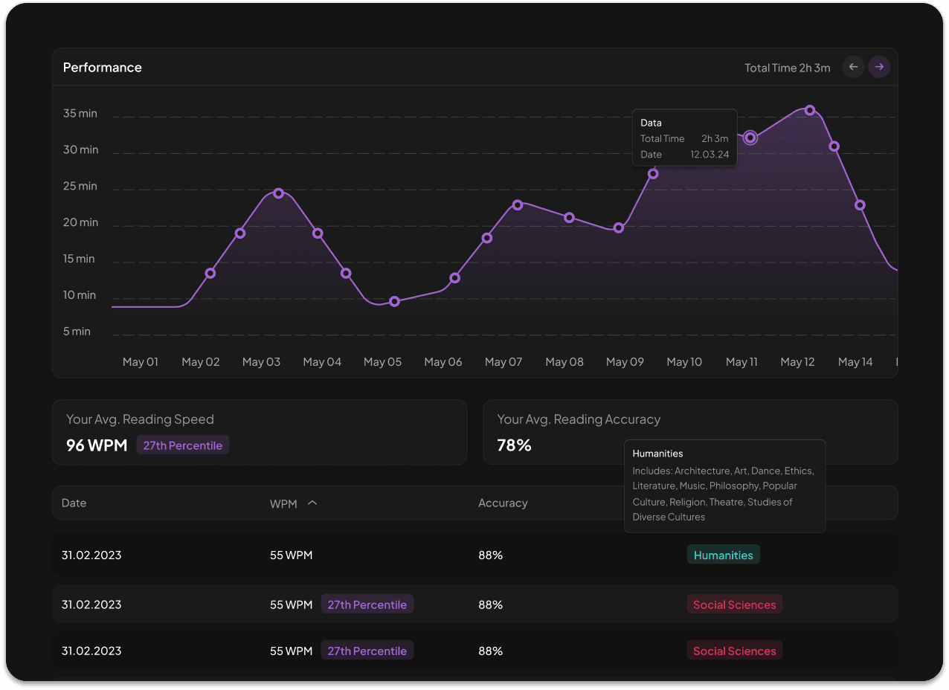Click the 2h 3m value inside the Data tooltip
This screenshot has height=690, width=949.
pyautogui.click(x=715, y=138)
